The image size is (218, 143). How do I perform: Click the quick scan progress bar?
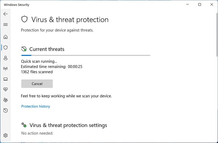point(86,55)
